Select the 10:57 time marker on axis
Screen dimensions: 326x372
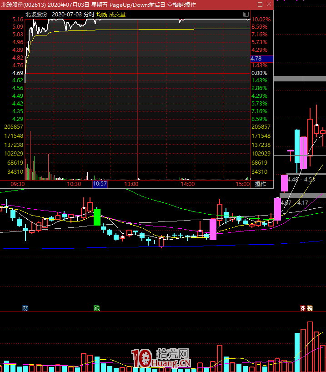[x=100, y=184]
